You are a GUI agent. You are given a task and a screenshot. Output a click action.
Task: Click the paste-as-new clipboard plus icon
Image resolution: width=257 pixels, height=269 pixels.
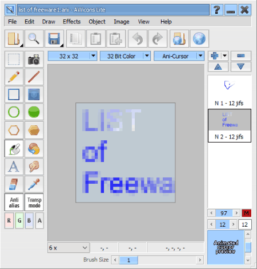116,38
